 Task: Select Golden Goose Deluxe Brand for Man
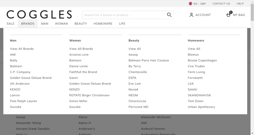pyautogui.click(x=31, y=78)
